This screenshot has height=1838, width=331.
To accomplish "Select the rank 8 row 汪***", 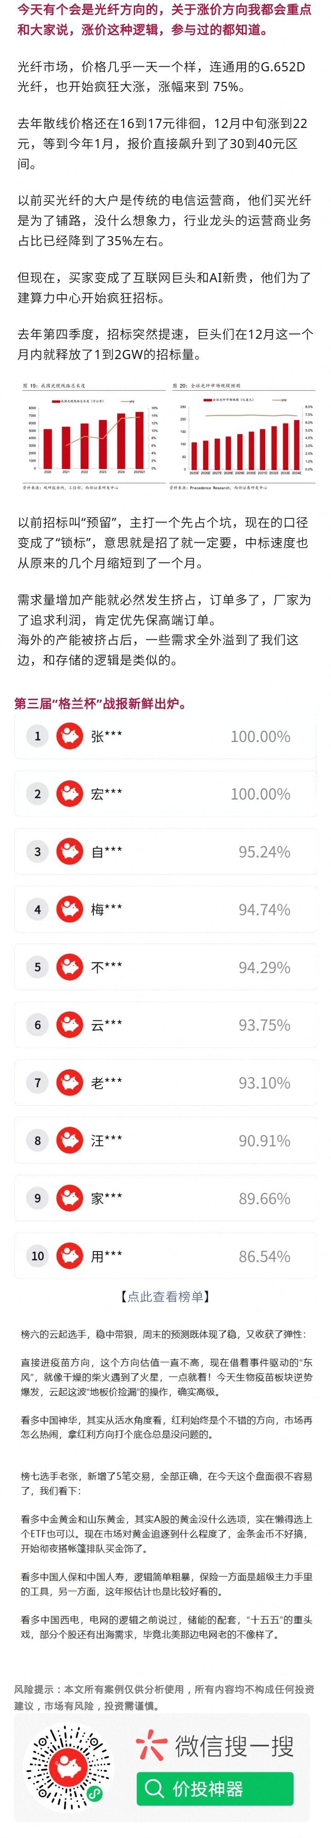I will coord(165,1140).
